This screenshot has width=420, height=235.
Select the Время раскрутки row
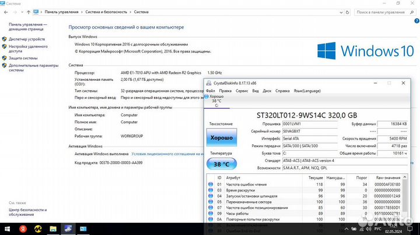coord(304,190)
